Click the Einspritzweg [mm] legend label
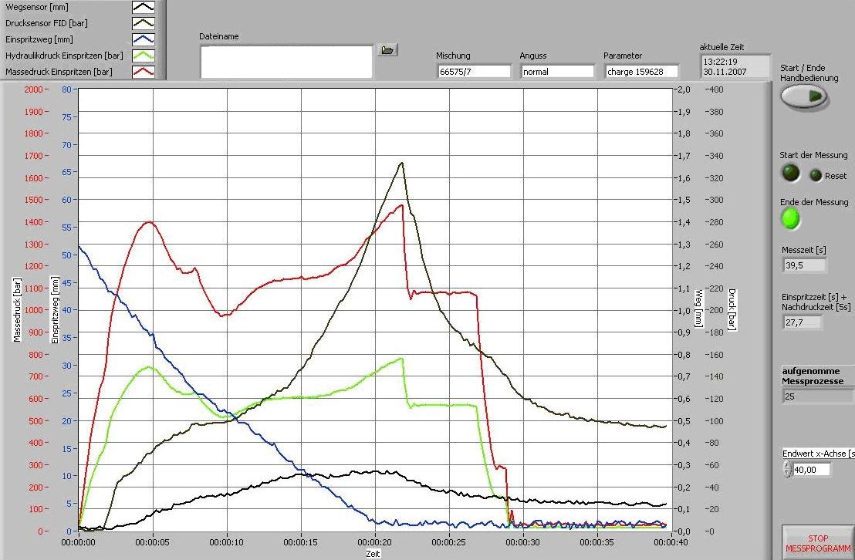Viewport: 855px width, 560px height. (x=39, y=39)
